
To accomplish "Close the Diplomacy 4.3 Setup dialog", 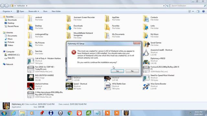I will coord(137,43).
